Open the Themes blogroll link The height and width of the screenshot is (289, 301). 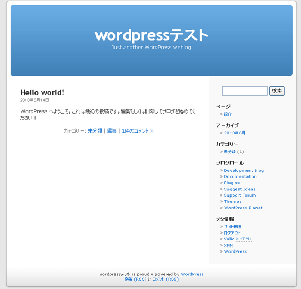click(233, 201)
